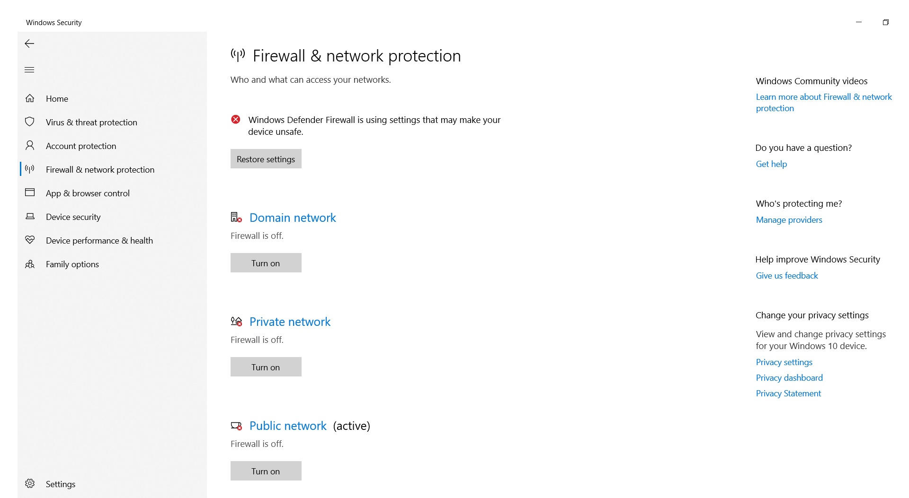
Task: Click the Family options people icon
Action: tap(30, 264)
